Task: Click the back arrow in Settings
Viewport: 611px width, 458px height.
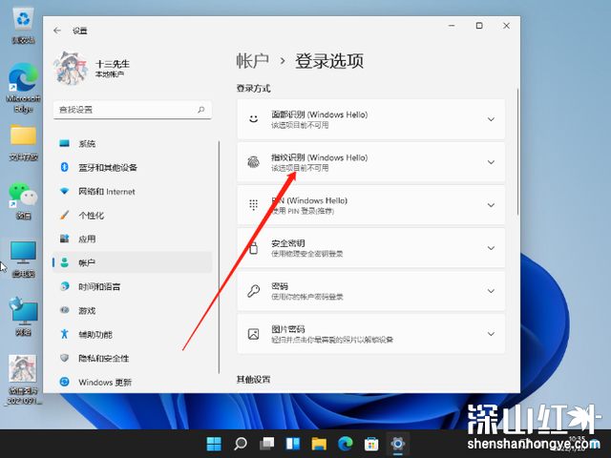Action: coord(57,31)
